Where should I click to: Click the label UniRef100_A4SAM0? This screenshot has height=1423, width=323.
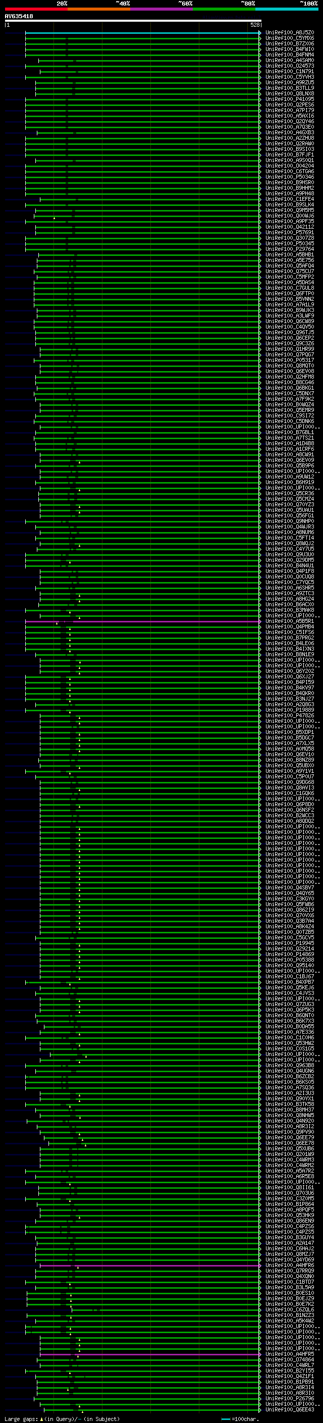point(290,60)
